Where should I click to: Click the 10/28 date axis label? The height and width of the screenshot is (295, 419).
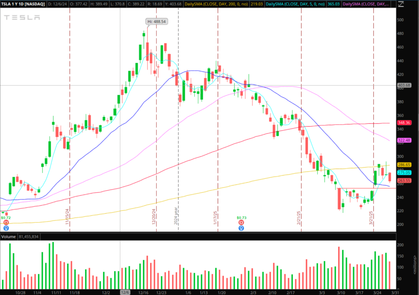coord(20,293)
